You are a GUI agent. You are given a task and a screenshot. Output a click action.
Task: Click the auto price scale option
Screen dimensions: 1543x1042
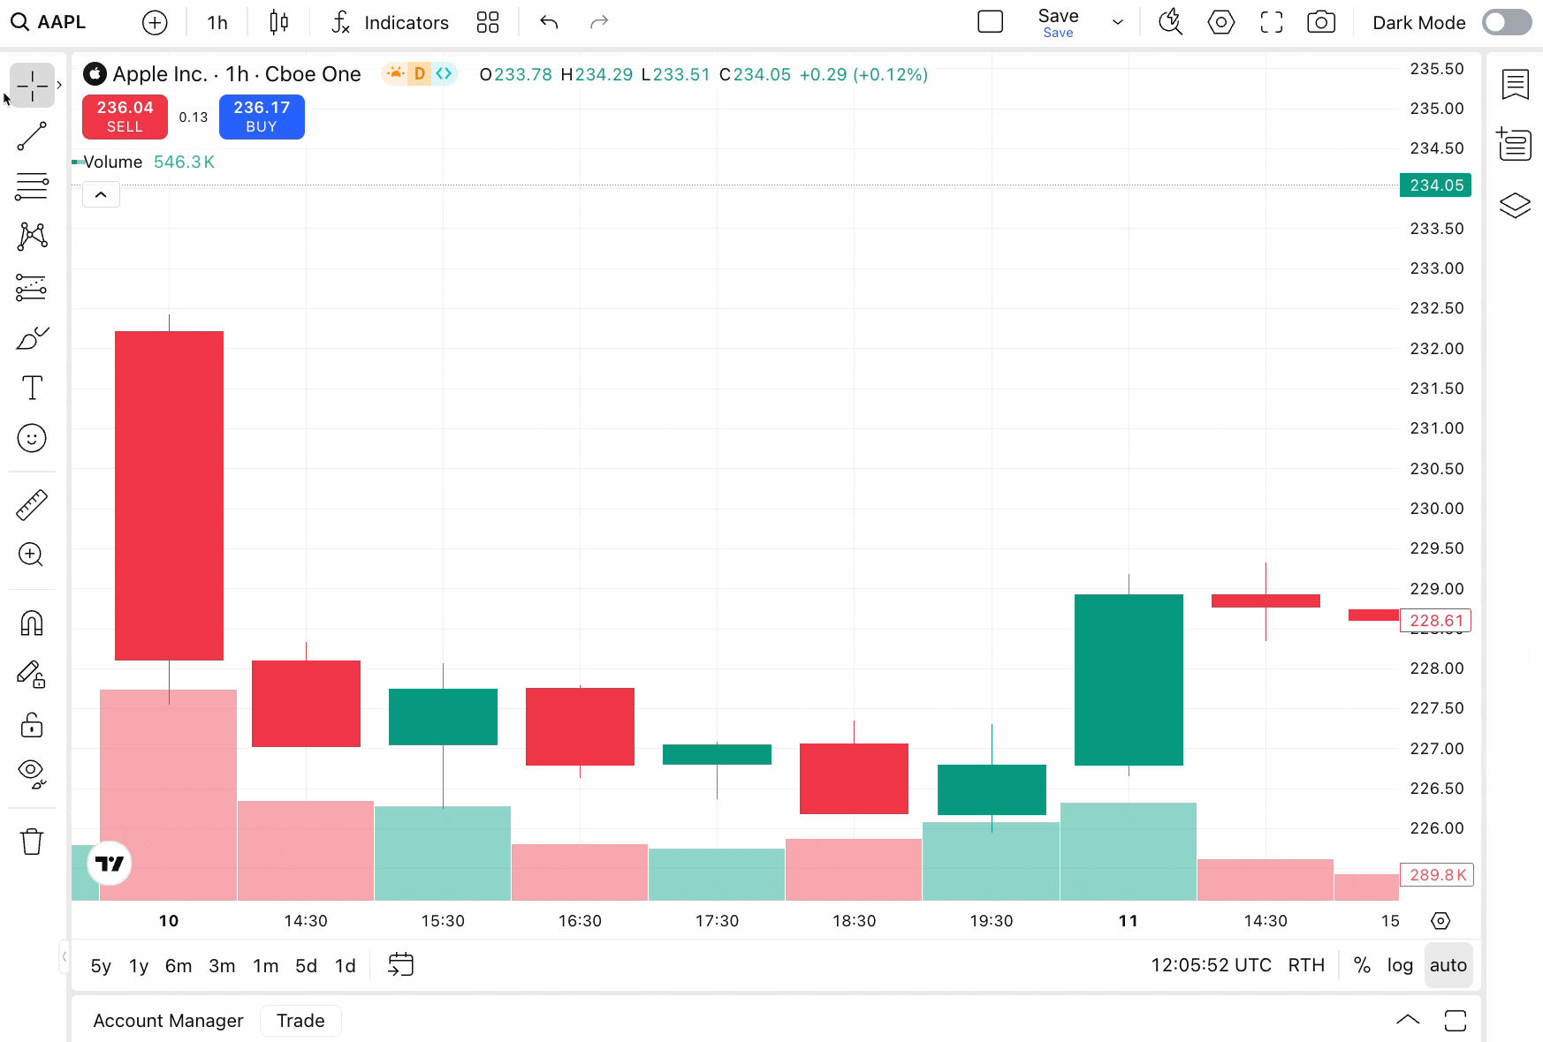pos(1448,965)
